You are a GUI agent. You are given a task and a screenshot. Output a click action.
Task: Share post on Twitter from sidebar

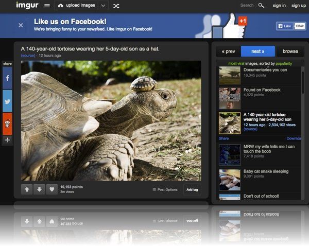click(7, 101)
